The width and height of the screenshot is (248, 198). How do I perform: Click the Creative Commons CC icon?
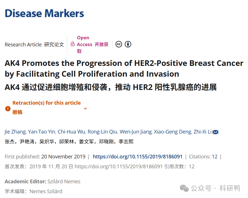tap(119, 44)
